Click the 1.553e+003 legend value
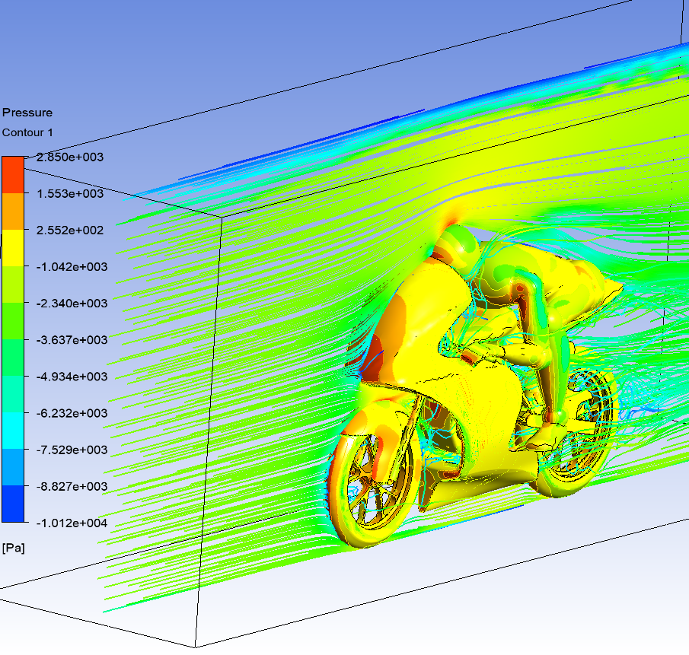Image resolution: width=689 pixels, height=655 pixels. [70, 193]
